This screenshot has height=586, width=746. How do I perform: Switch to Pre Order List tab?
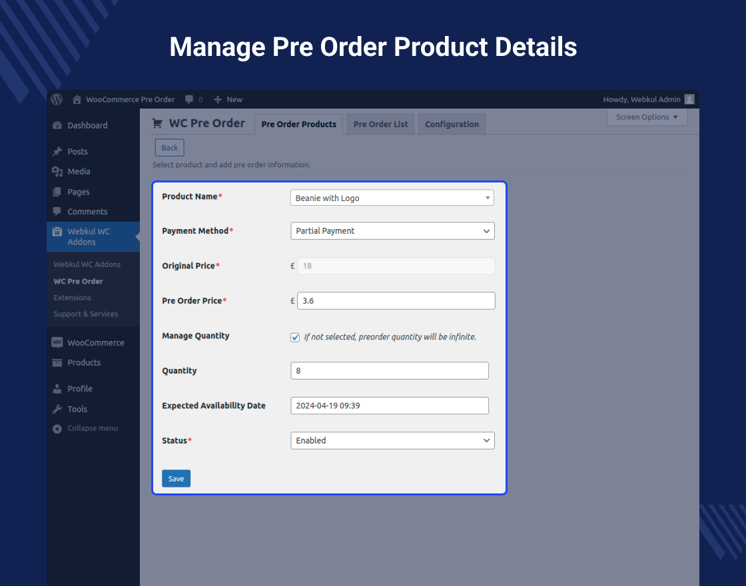380,124
